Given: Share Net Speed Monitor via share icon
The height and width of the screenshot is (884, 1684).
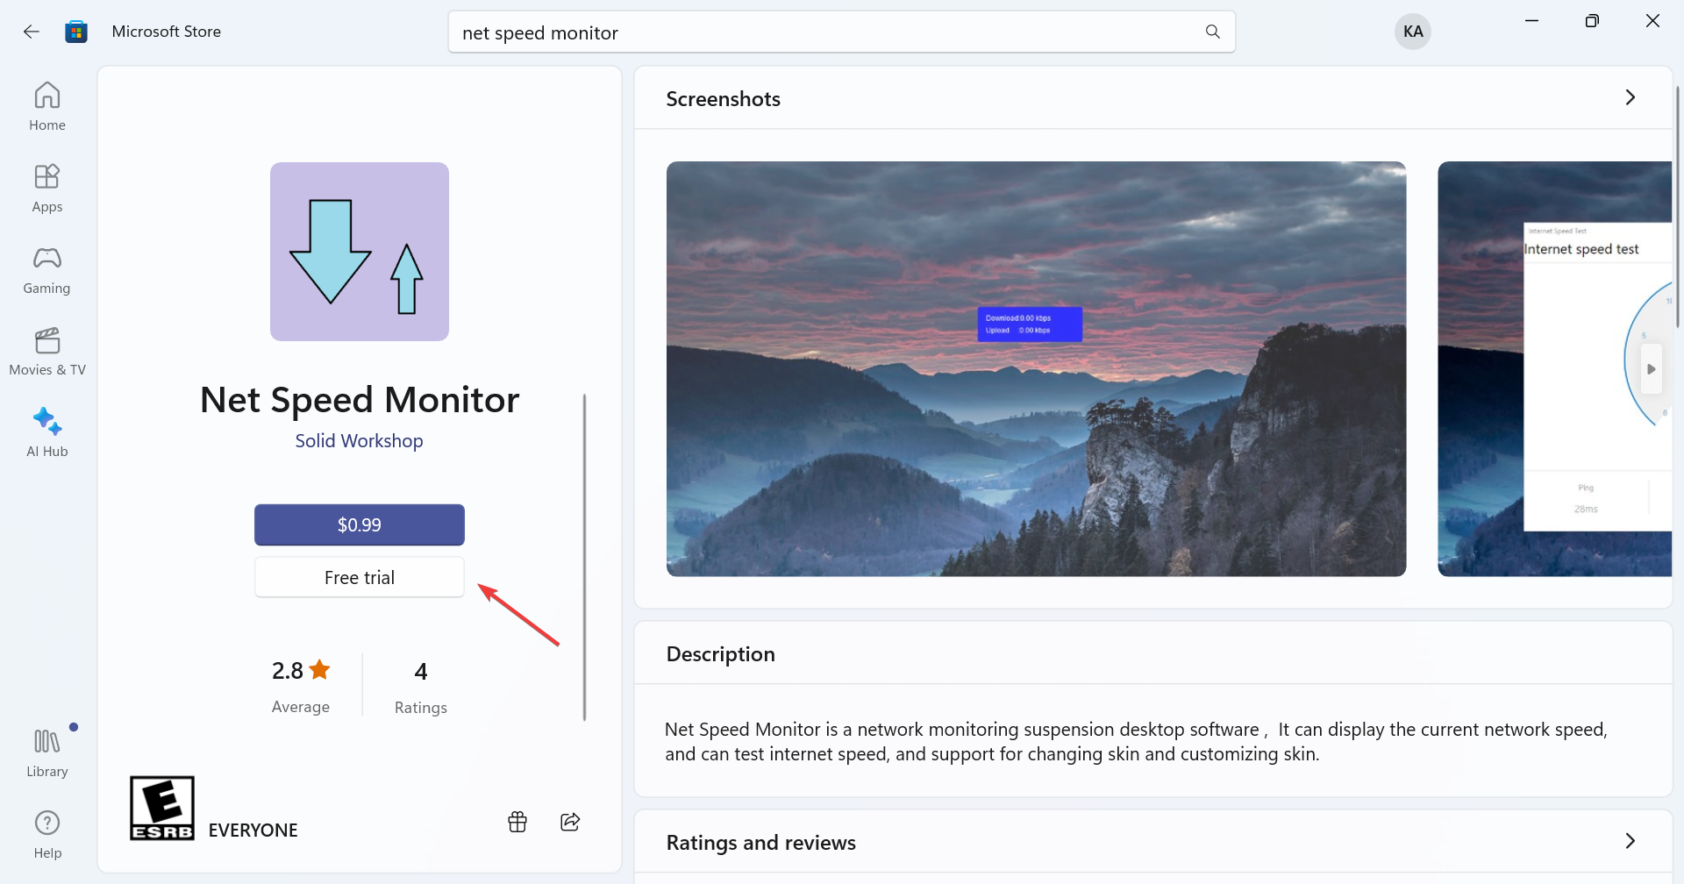Looking at the screenshot, I should 571,822.
